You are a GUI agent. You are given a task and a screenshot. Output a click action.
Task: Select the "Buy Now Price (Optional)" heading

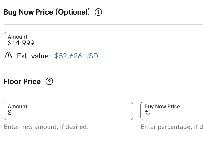47,12
